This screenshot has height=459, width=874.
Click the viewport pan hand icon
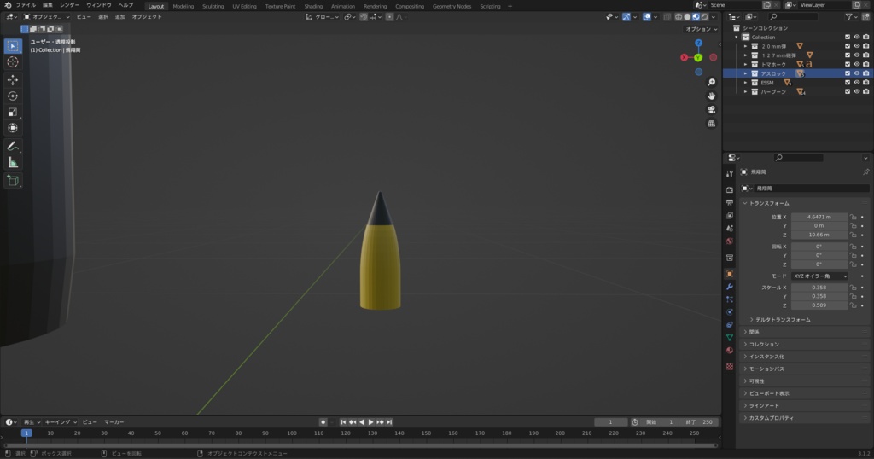coord(711,96)
